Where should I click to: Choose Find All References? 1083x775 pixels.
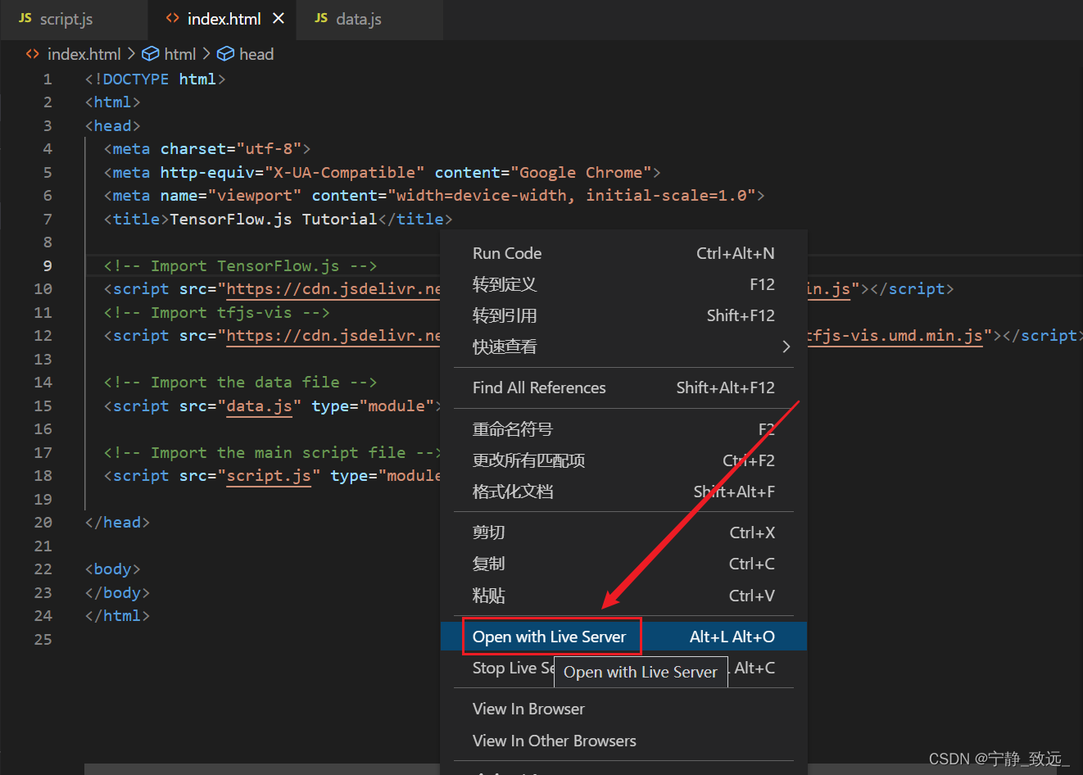[x=623, y=387]
